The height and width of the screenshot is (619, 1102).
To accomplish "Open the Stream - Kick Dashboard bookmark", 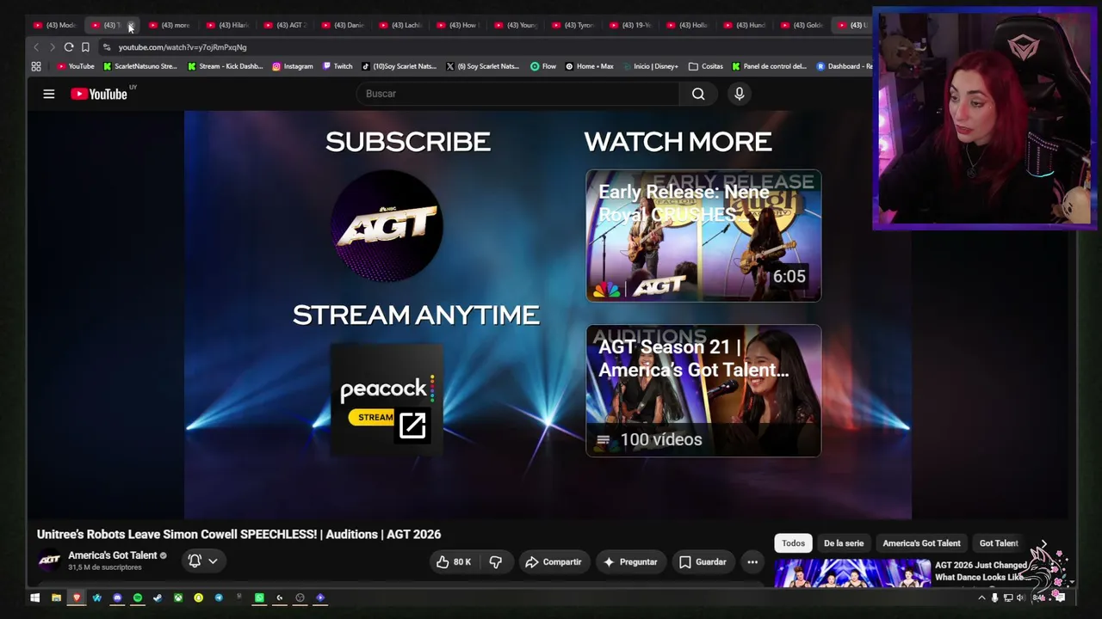I will 226,66.
